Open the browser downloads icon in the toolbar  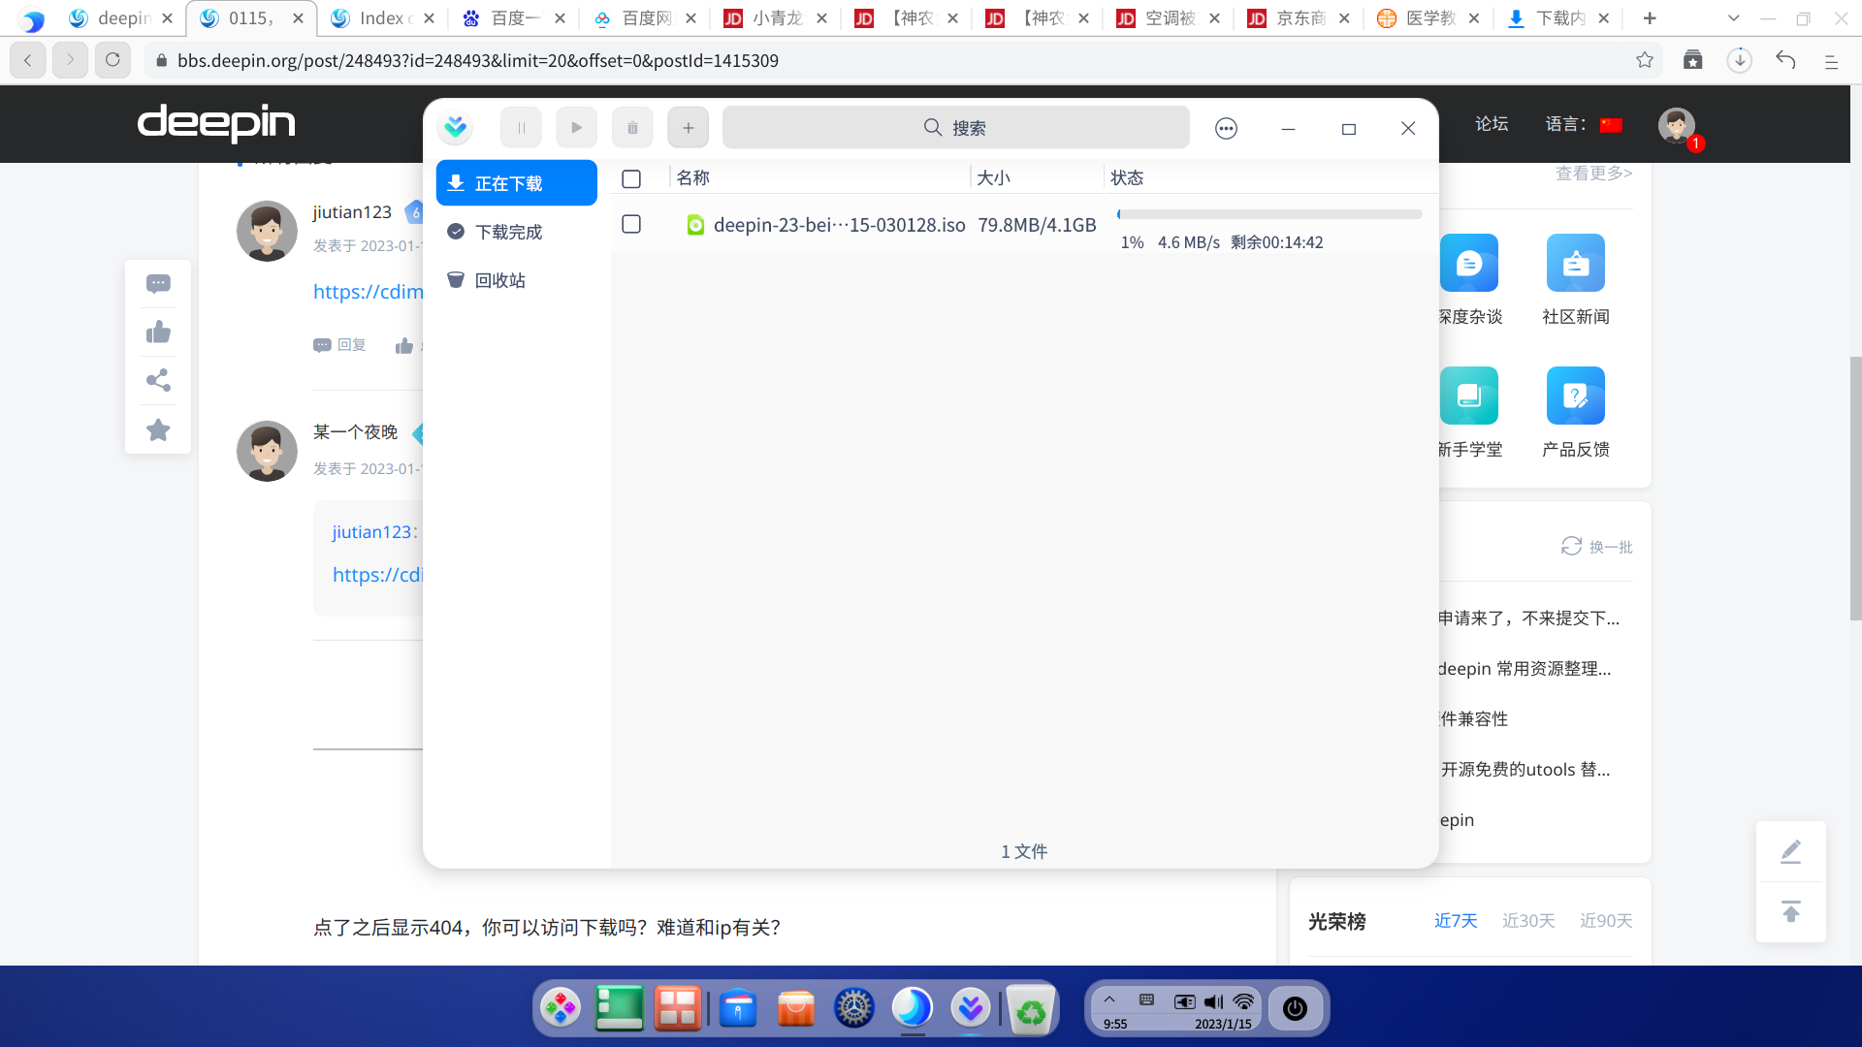coord(1739,60)
